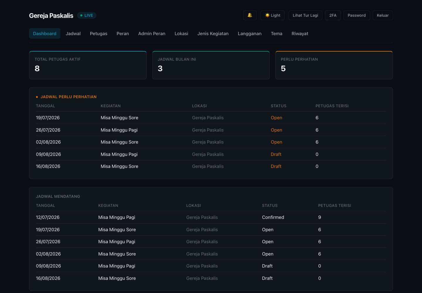The width and height of the screenshot is (422, 293).
Task: Open 2FA settings
Action: pos(333,15)
